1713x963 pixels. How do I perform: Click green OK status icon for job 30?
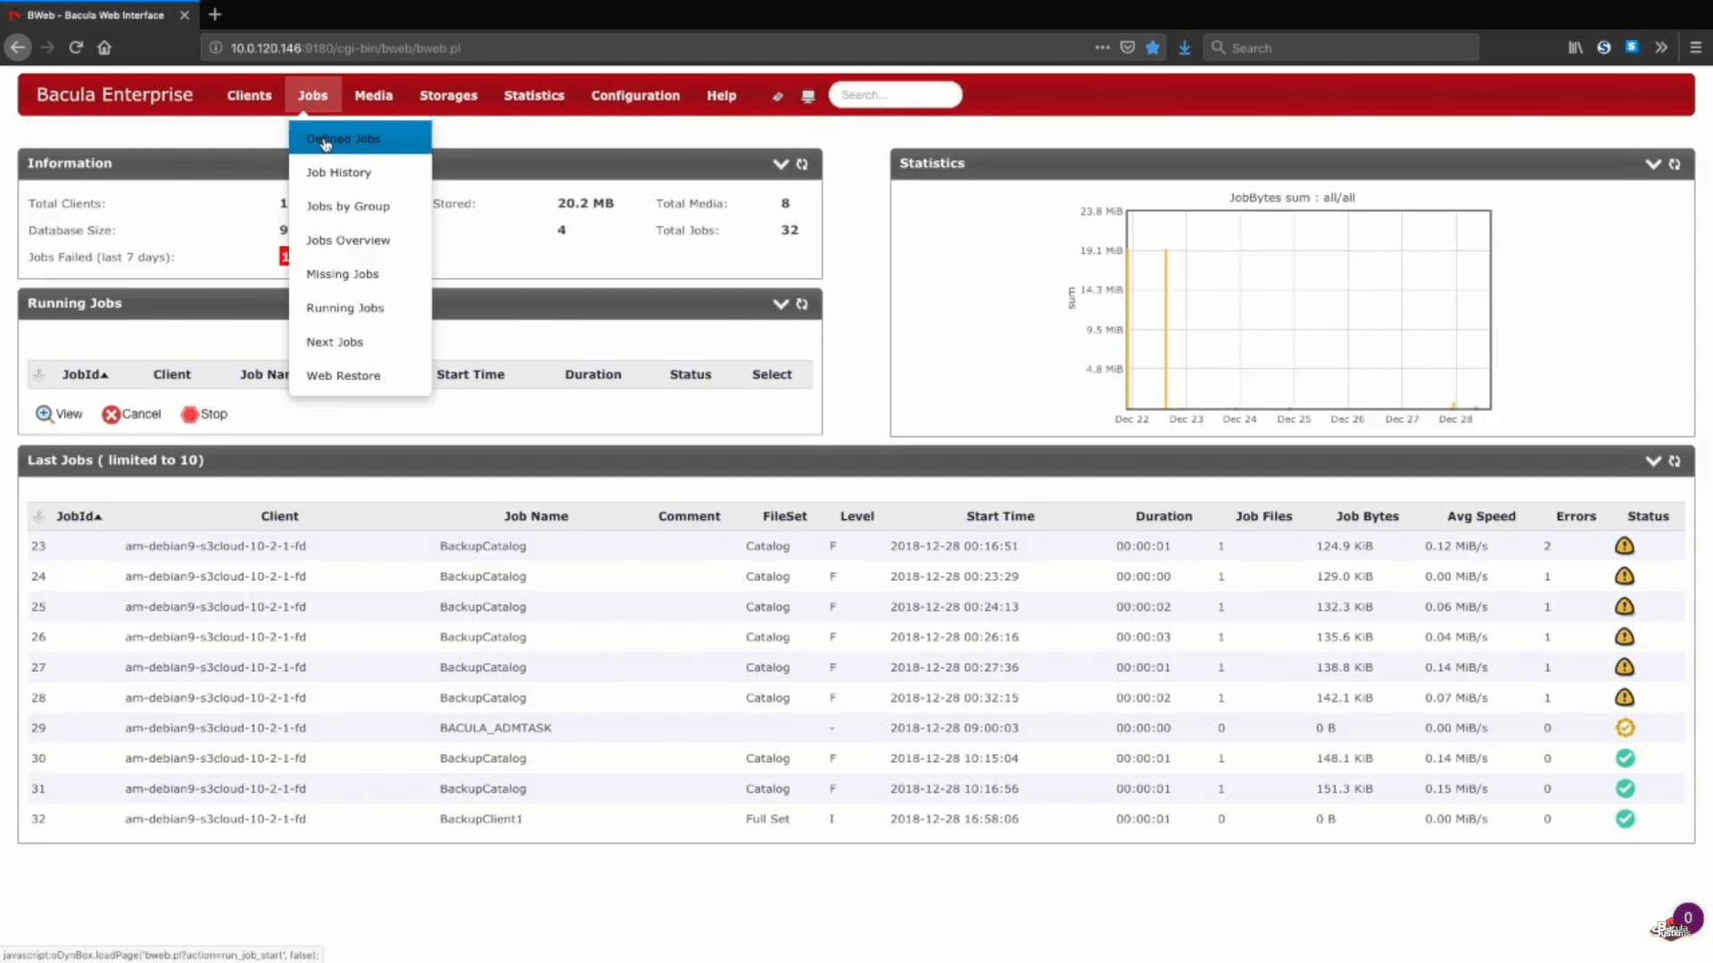pyautogui.click(x=1625, y=758)
